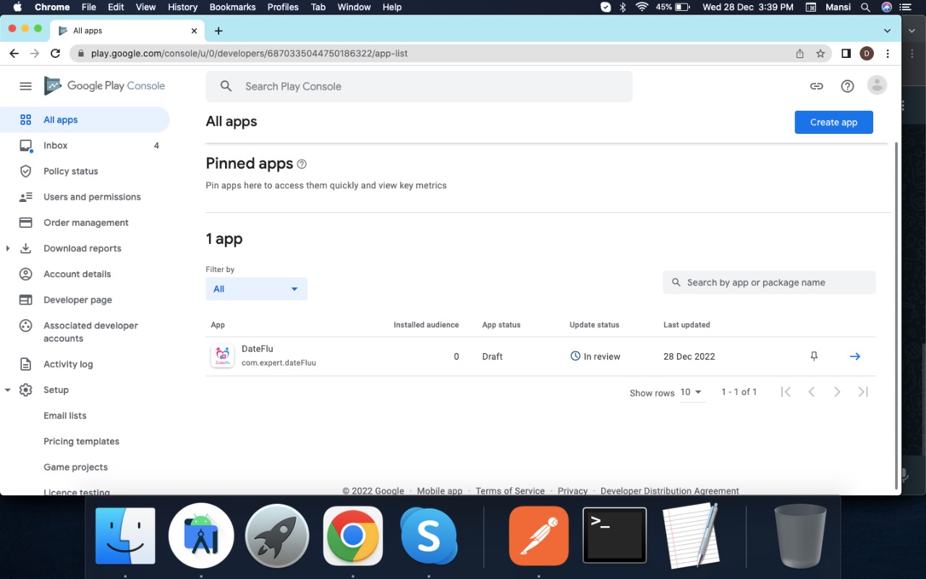926x579 pixels.
Task: Select Policy status in sidebar
Action: click(x=70, y=172)
